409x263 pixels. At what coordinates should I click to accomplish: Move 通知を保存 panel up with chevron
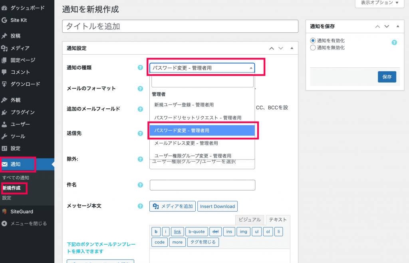pyautogui.click(x=377, y=27)
